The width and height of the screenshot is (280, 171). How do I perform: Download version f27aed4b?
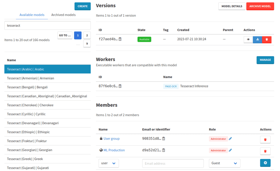[x=257, y=40]
